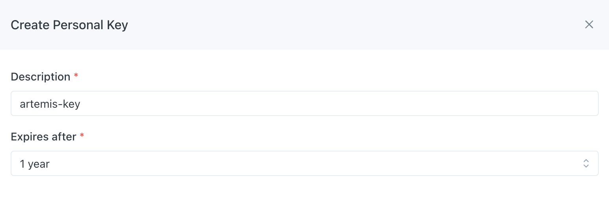Close the Create Personal Key dialog
609x202 pixels.
[589, 24]
